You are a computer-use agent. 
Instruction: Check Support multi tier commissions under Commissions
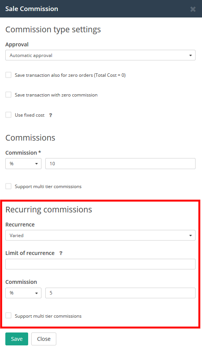click(x=8, y=186)
